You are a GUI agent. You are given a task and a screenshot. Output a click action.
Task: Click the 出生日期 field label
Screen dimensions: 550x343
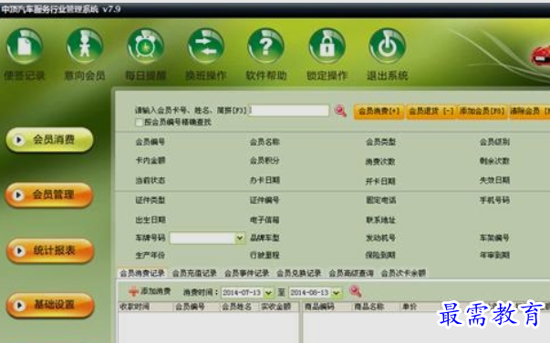pos(150,220)
